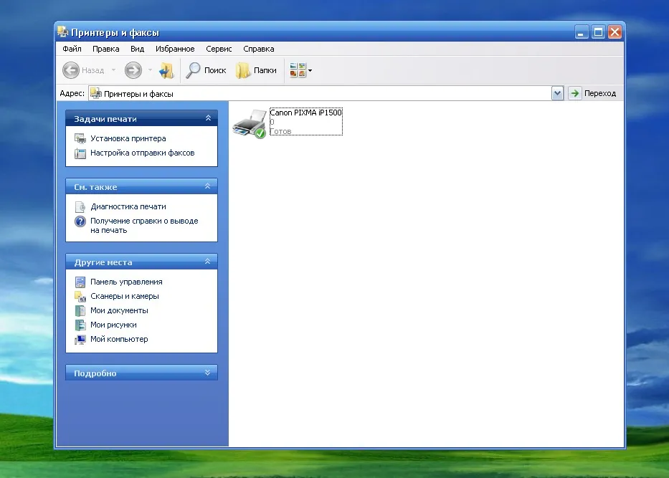Image resolution: width=669 pixels, height=478 pixels.
Task: Click the Панель управления icon
Action: [80, 282]
